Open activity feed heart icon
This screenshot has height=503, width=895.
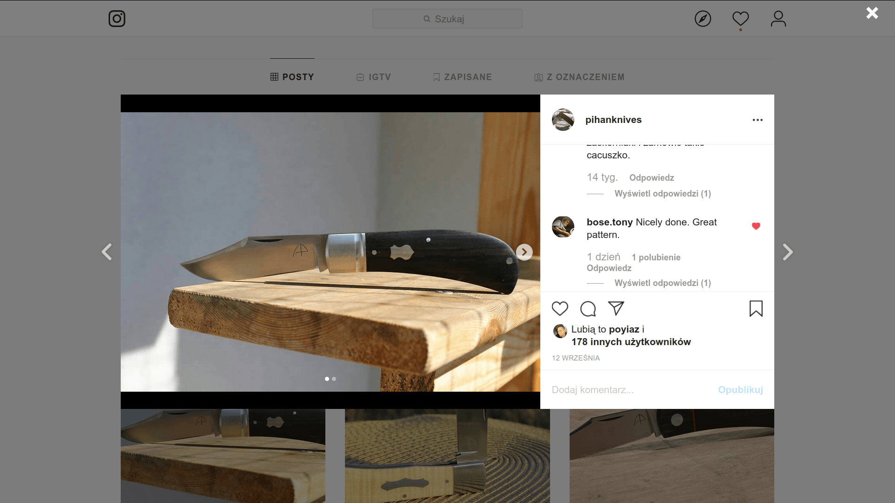pos(740,19)
